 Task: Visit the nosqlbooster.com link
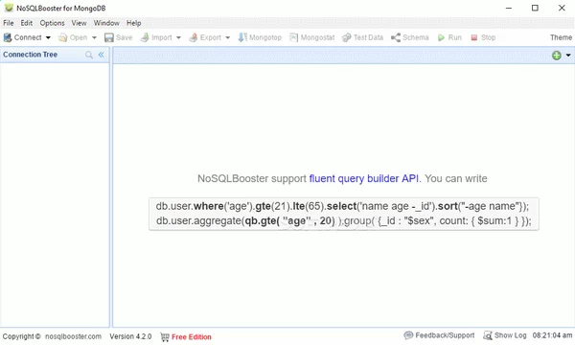pyautogui.click(x=74, y=336)
